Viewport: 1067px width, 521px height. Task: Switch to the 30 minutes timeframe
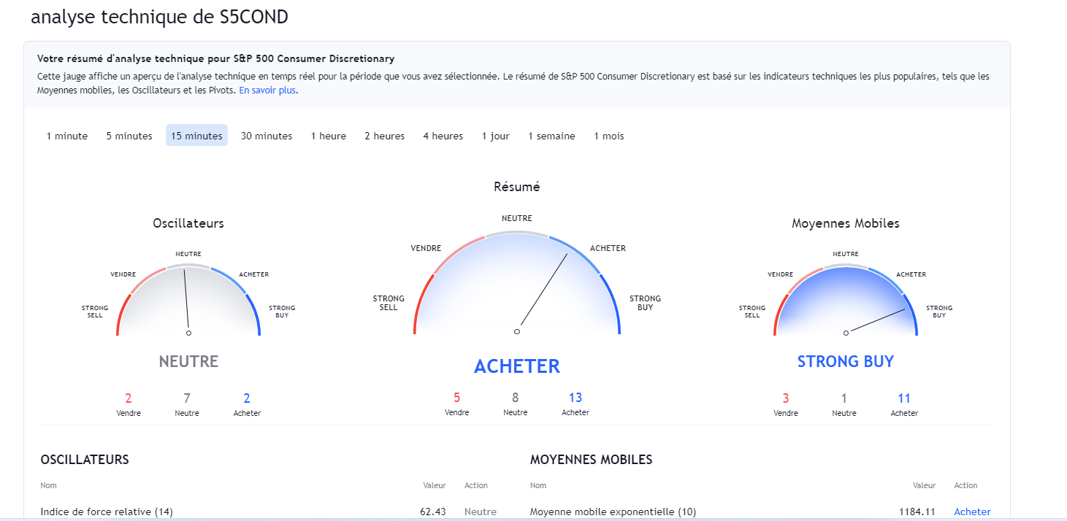[267, 136]
